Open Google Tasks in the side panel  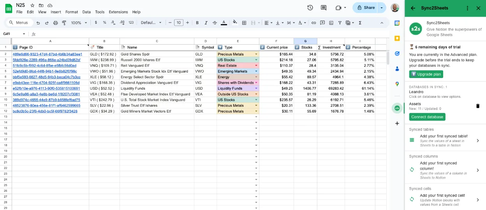[397, 54]
